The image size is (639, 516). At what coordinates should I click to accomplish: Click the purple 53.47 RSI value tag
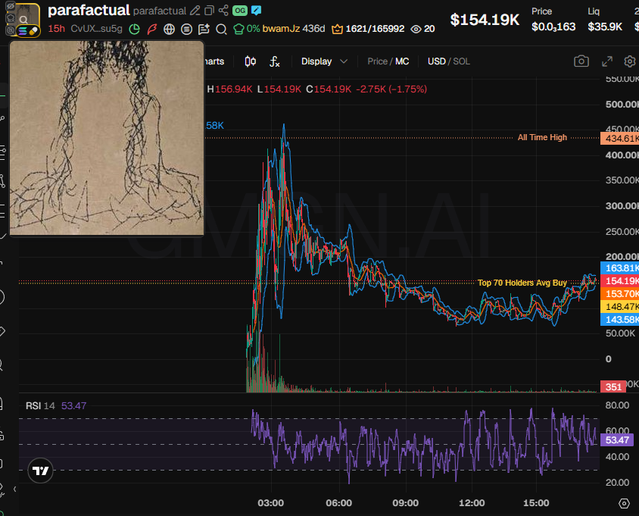(x=617, y=440)
